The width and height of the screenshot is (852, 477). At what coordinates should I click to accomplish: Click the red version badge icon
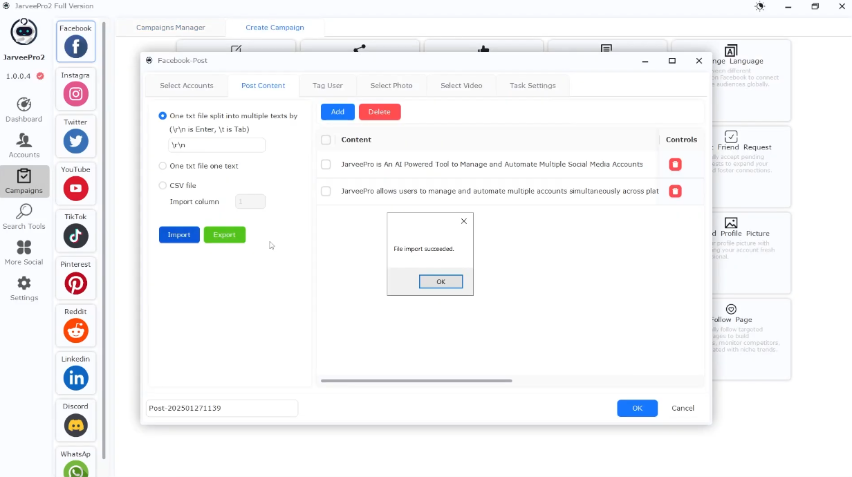[40, 76]
